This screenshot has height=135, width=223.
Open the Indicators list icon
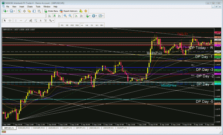point(87,16)
